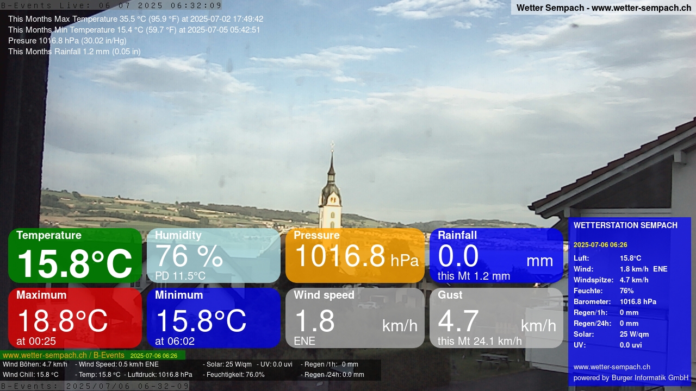Click the 'Luft:' row in the panel
This screenshot has width=696, height=391.
pos(607,258)
